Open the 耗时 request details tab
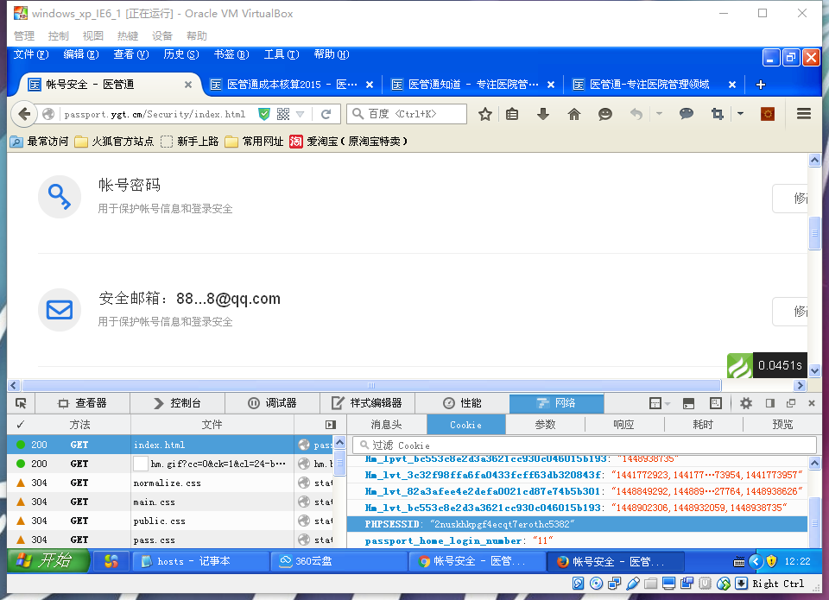 coord(703,425)
